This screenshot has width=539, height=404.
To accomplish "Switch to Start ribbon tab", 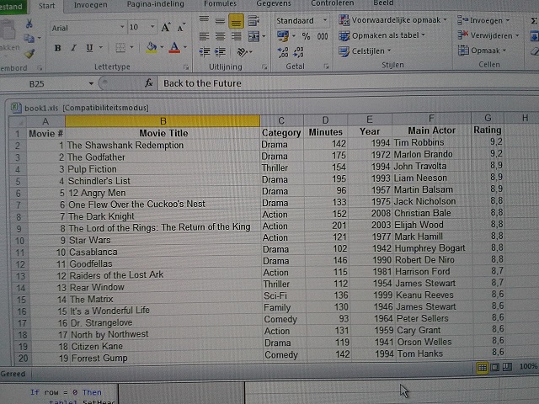I will pos(47,6).
